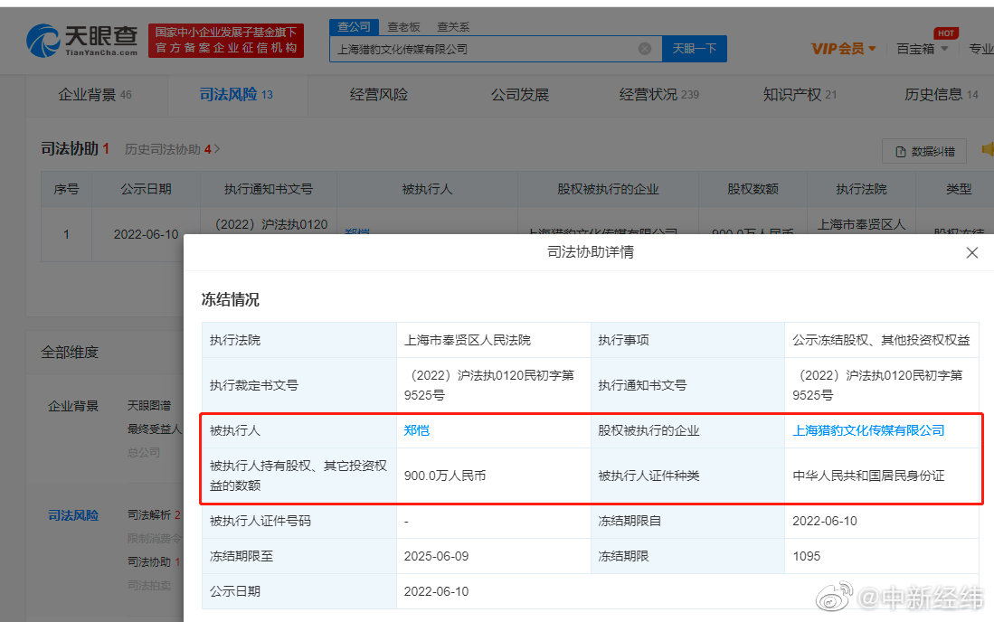Click the 国家中小企业发展子基金旗下 banner
994x622 pixels.
tap(226, 40)
